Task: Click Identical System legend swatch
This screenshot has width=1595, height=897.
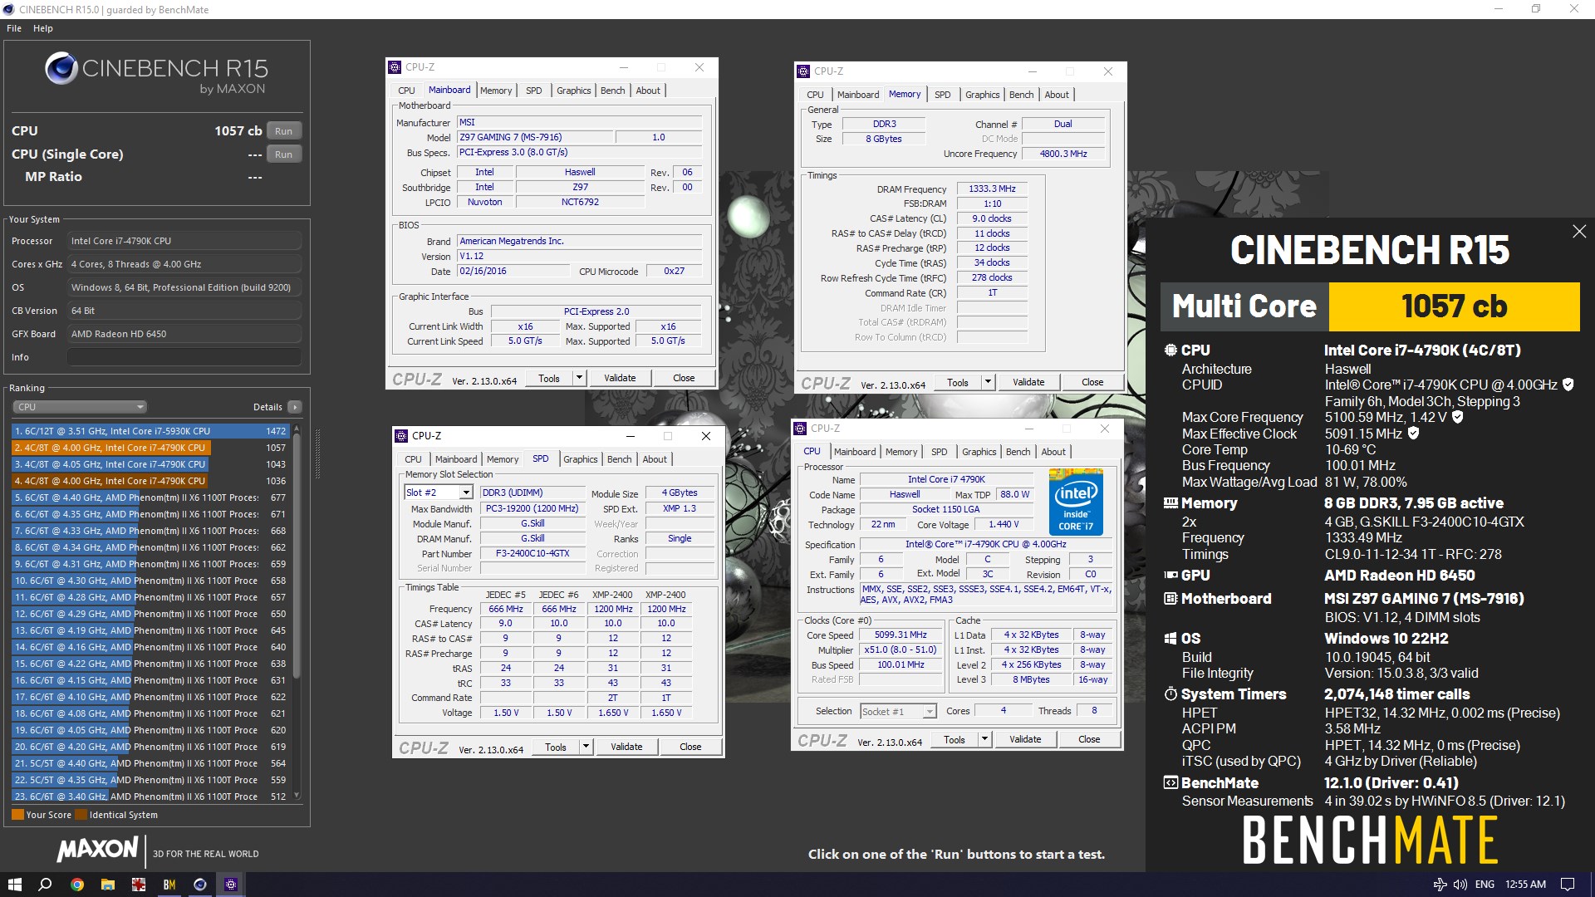Action: point(81,815)
